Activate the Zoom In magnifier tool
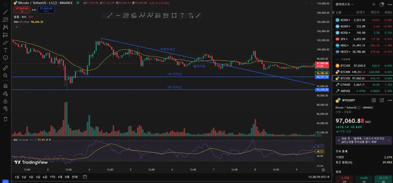The width and height of the screenshot is (393, 183). 5,76
